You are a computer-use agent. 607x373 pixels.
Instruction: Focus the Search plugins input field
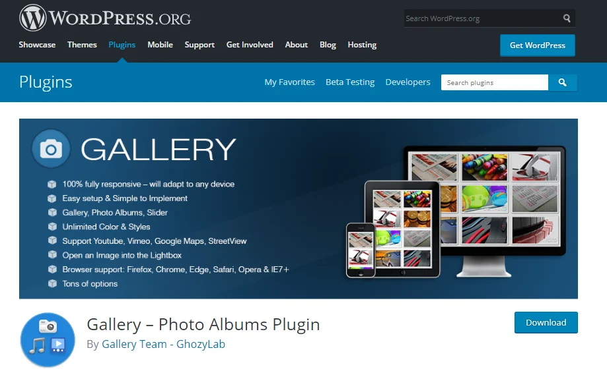click(x=494, y=82)
